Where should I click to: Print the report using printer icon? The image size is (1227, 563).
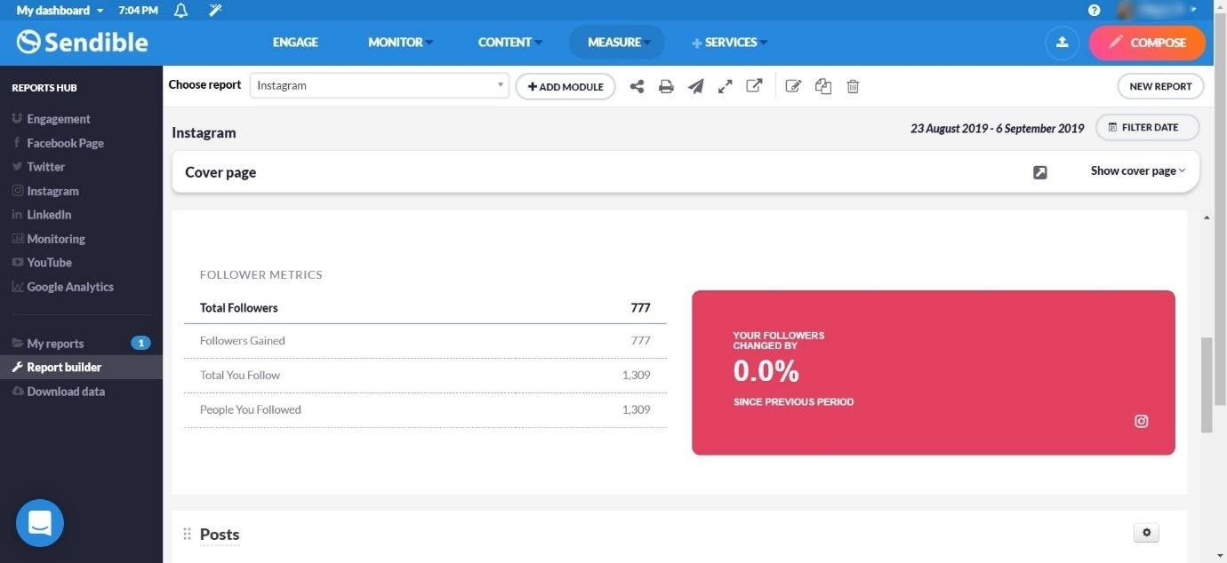click(666, 86)
